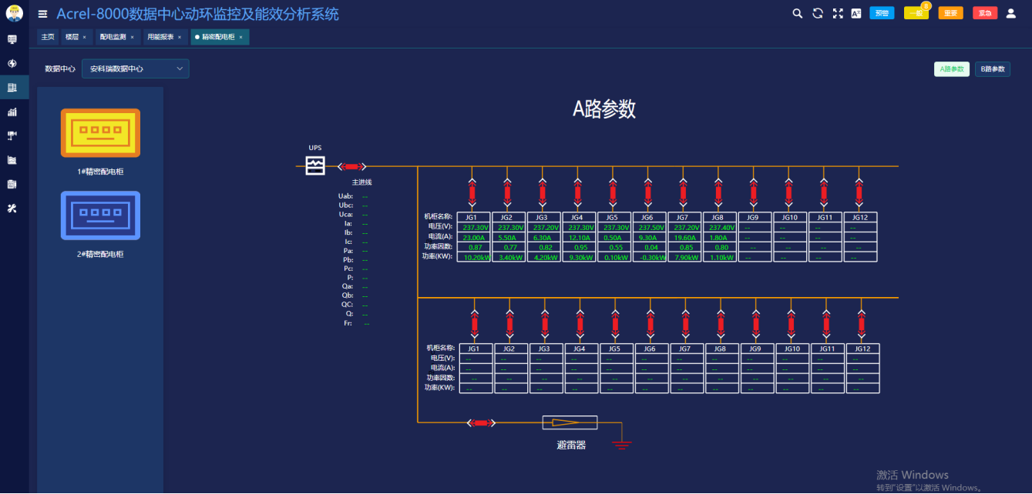Toggle fullscreen mode icon
This screenshot has width=1032, height=494.
click(838, 13)
